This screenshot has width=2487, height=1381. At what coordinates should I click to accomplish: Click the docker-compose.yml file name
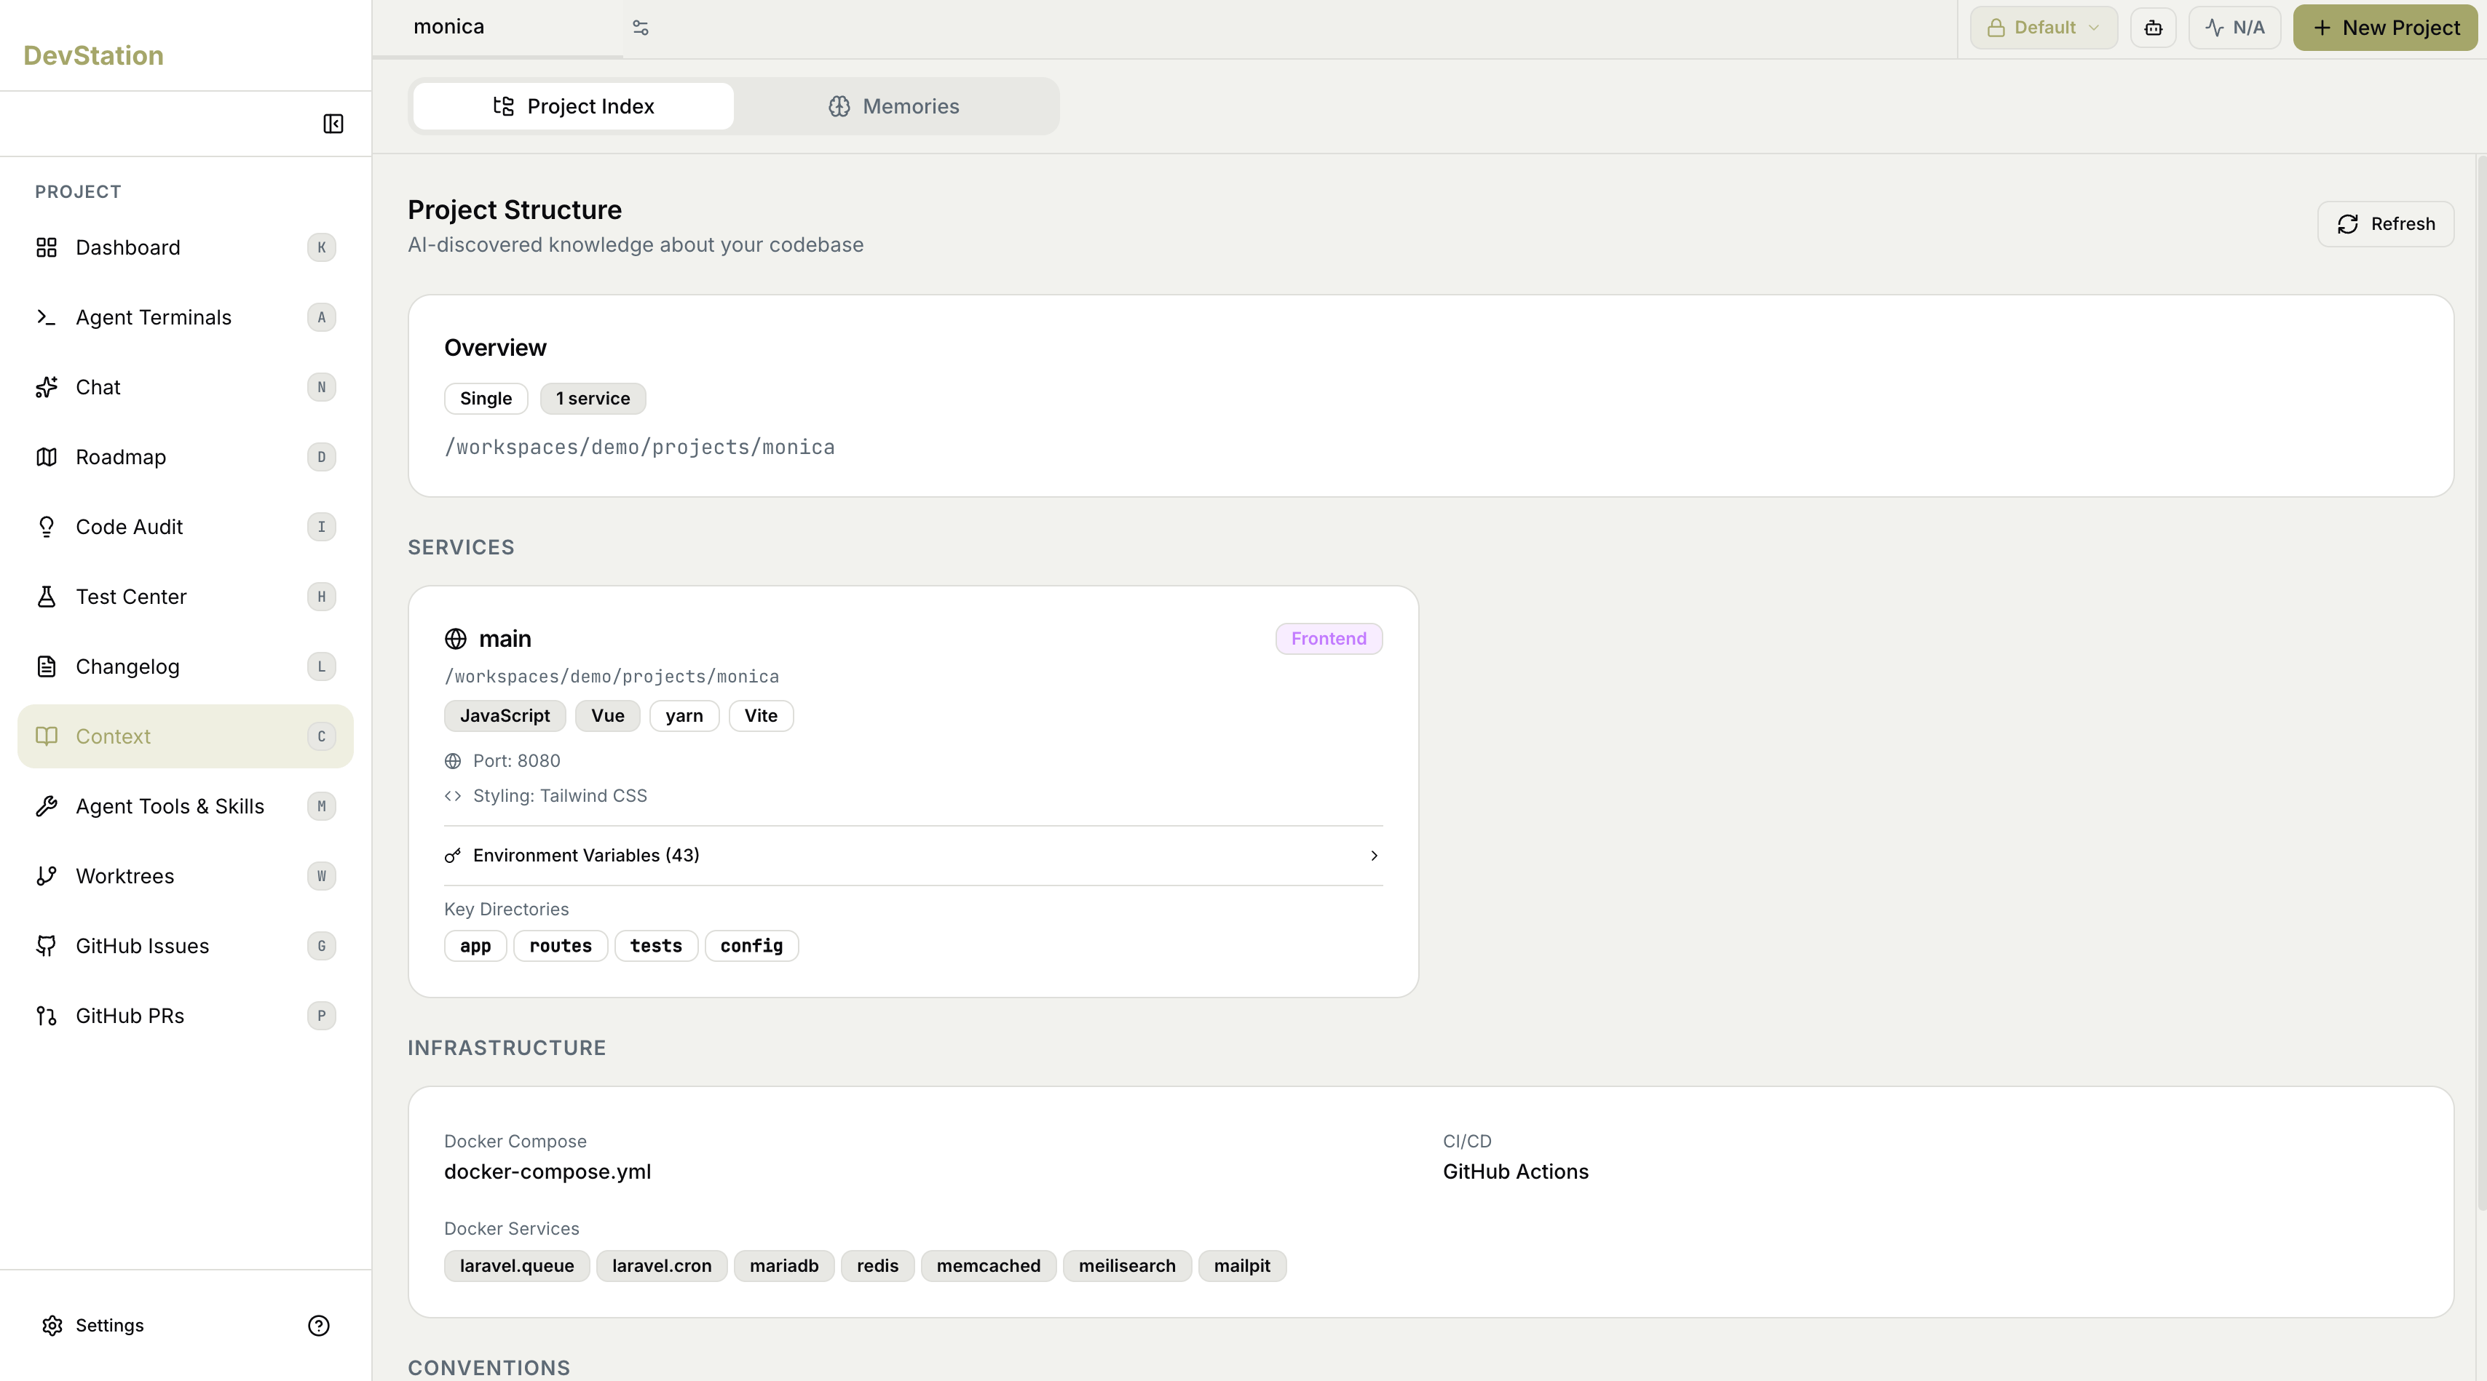point(547,1171)
